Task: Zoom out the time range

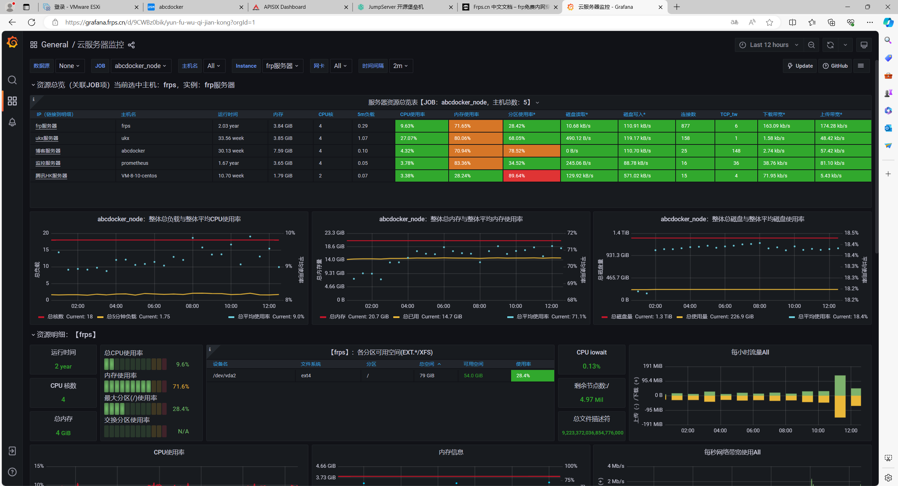Action: point(811,45)
